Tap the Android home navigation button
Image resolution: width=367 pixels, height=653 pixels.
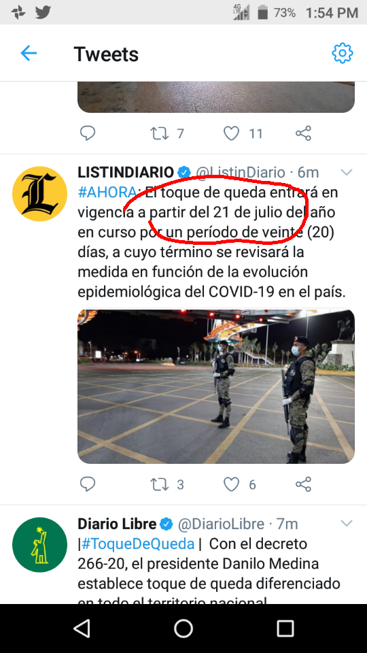pos(183,629)
